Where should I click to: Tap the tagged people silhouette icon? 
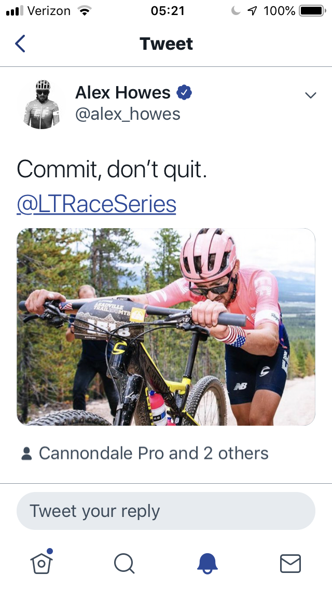click(26, 454)
